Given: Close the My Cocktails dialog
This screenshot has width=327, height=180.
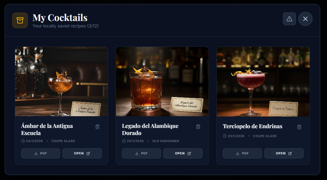Looking at the screenshot, I should pyautogui.click(x=305, y=19).
